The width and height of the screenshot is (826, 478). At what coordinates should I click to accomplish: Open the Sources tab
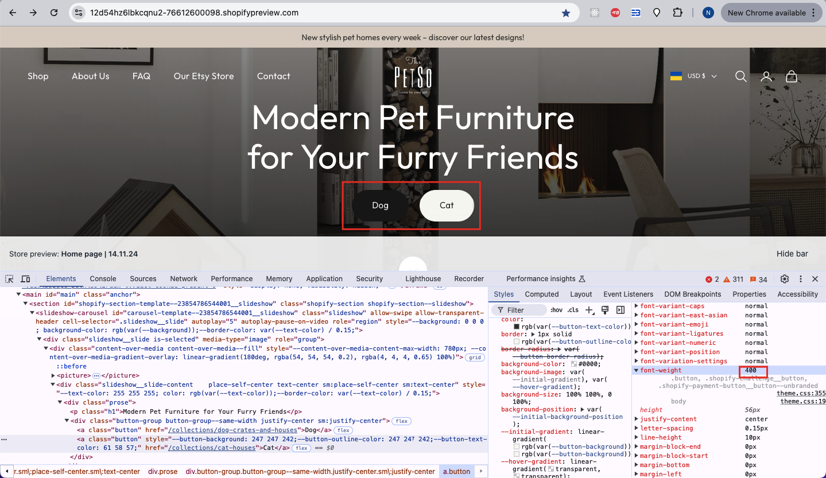(143, 279)
